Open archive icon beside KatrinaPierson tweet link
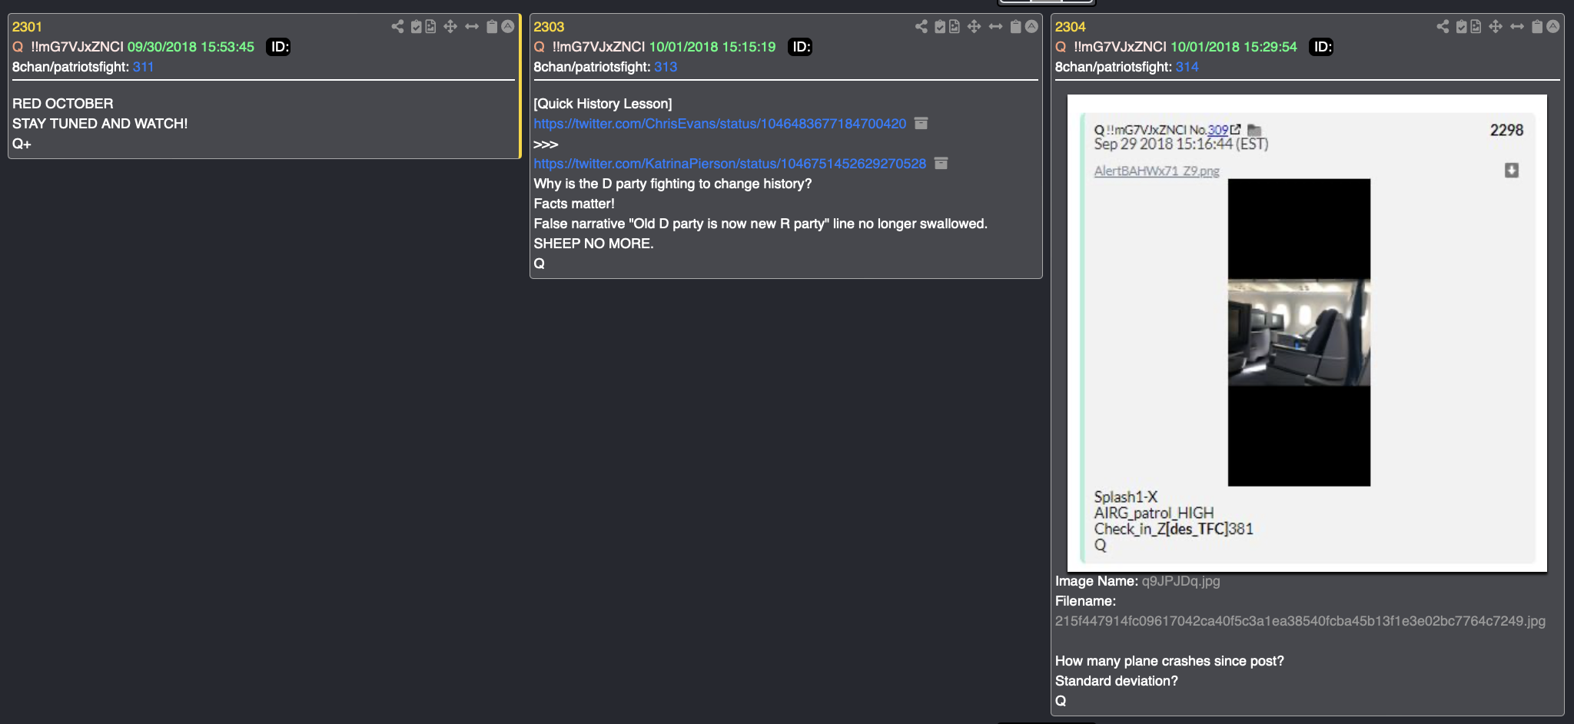1574x724 pixels. [x=941, y=163]
